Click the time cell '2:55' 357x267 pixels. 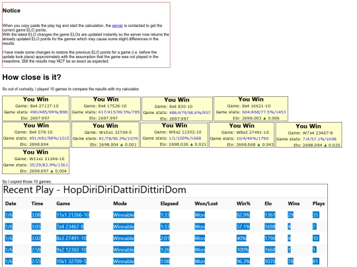(36, 261)
